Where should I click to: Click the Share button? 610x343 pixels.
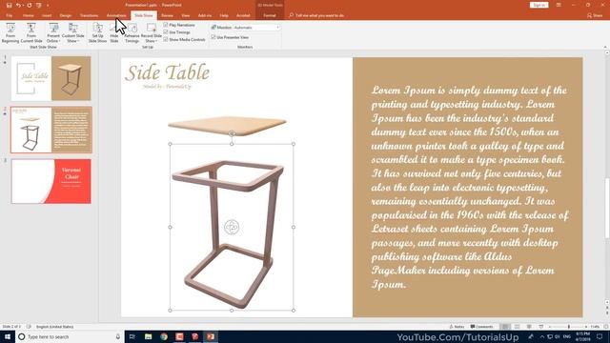[595, 15]
